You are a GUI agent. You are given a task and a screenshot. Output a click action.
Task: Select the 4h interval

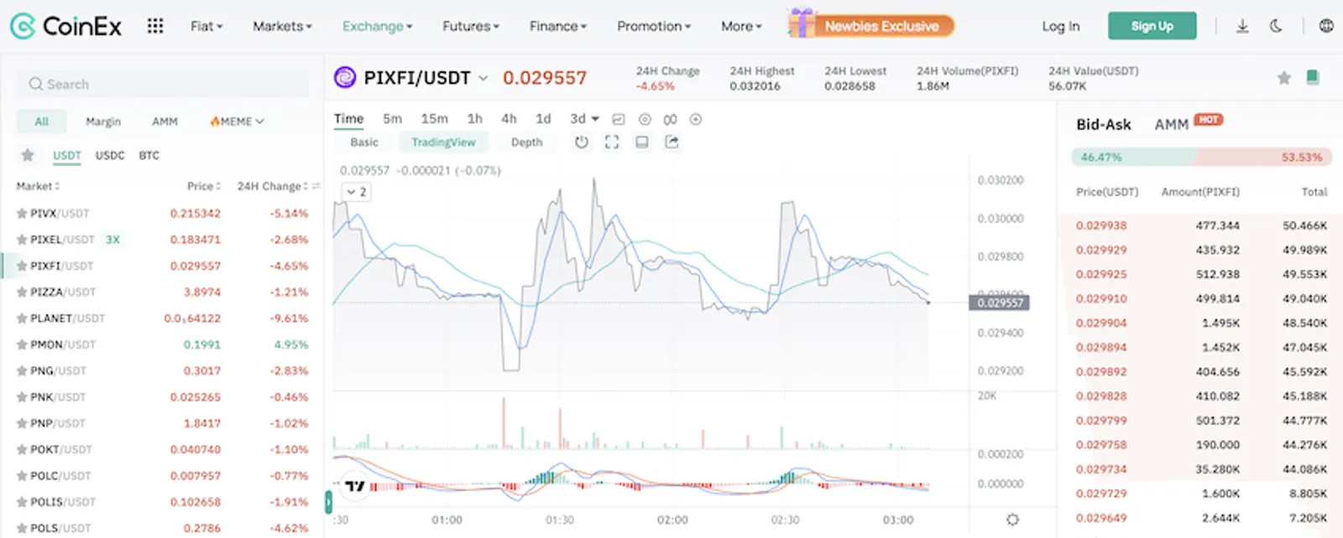tap(509, 119)
